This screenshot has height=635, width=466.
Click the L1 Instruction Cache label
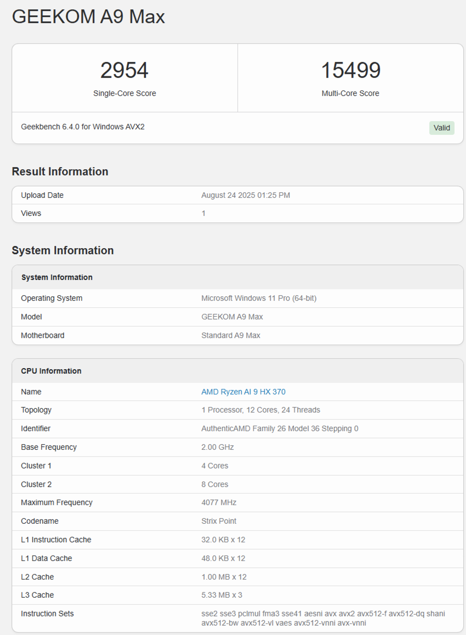(56, 540)
